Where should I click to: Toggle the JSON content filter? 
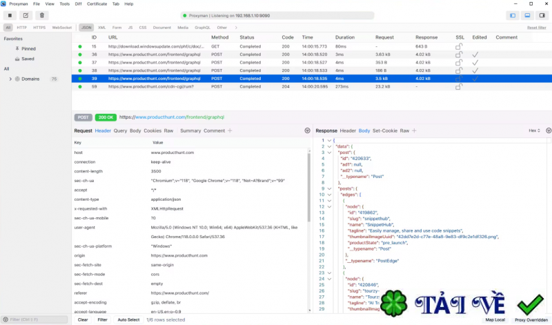pyautogui.click(x=86, y=28)
